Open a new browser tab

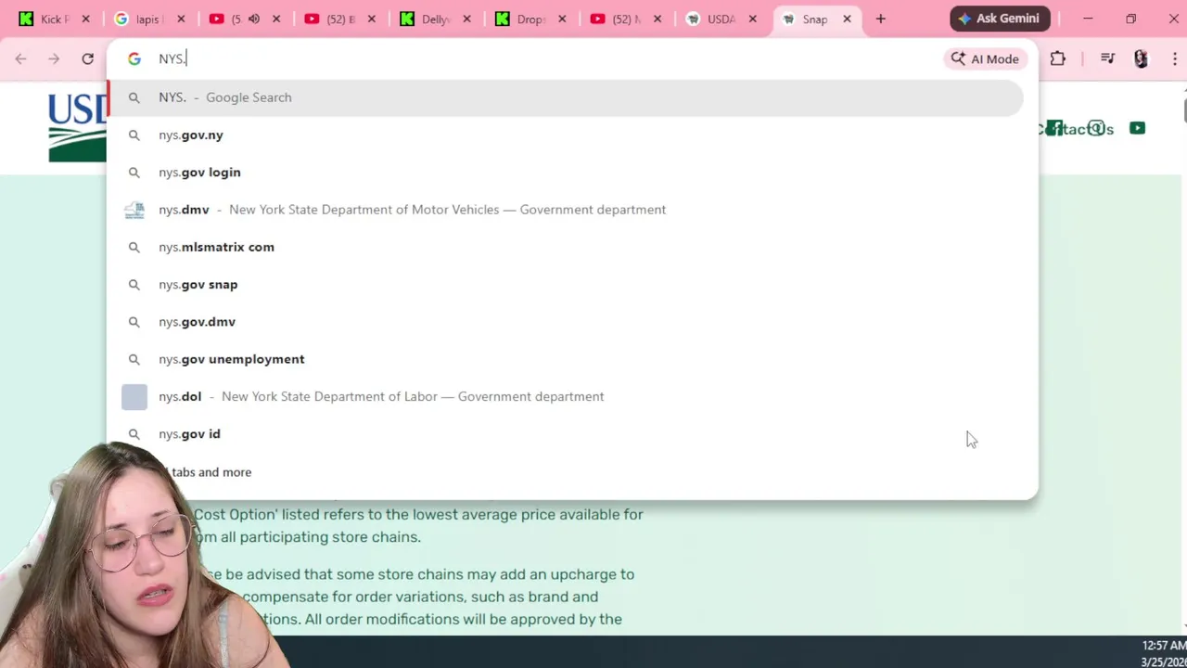point(880,19)
